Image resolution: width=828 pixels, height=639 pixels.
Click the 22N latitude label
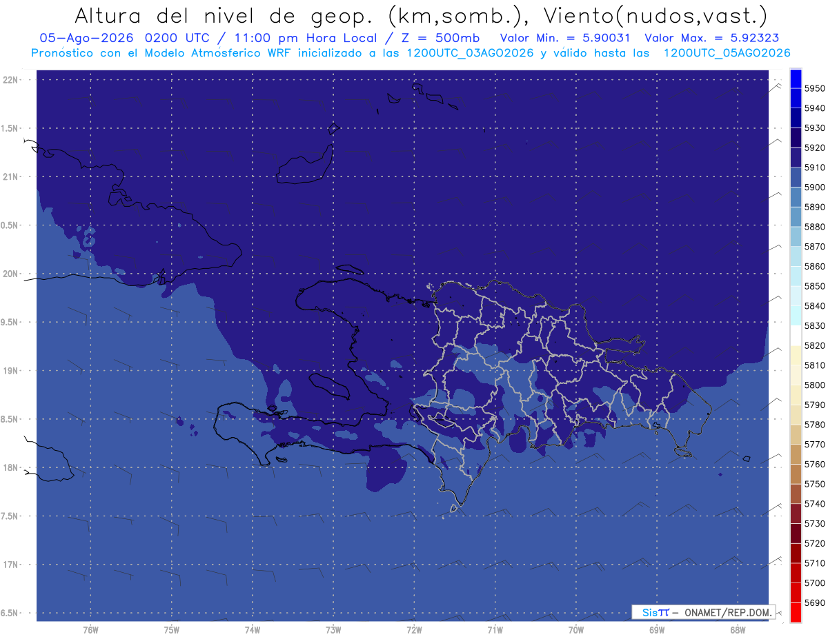click(11, 80)
